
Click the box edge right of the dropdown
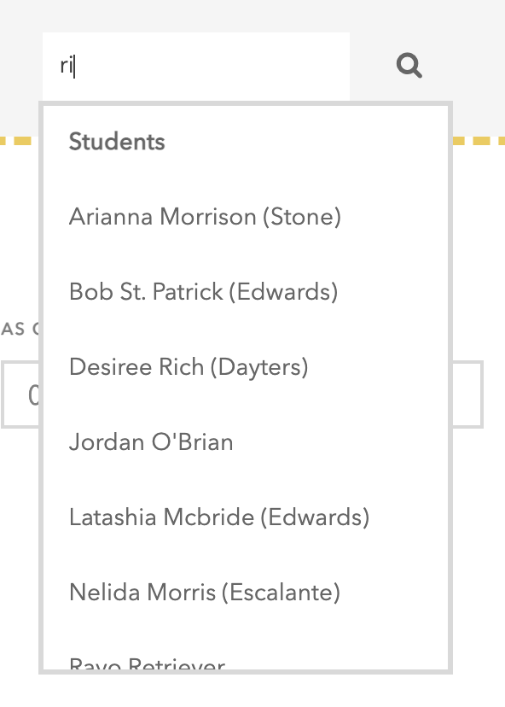pos(467,394)
